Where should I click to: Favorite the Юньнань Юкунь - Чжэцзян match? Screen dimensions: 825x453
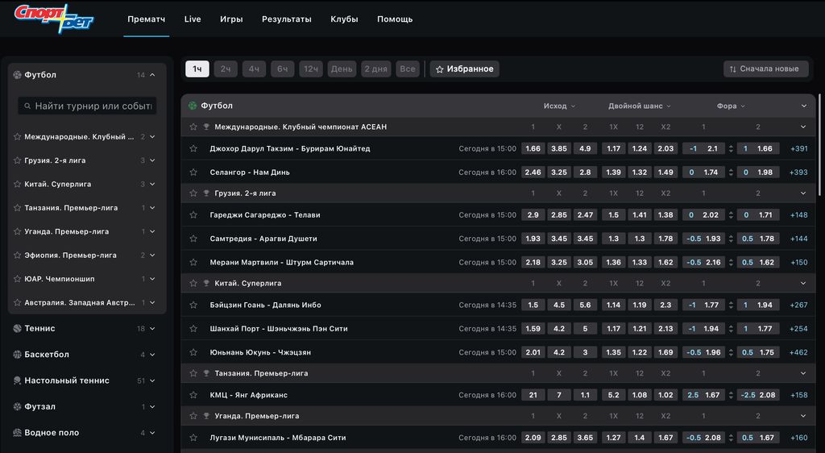pos(193,352)
